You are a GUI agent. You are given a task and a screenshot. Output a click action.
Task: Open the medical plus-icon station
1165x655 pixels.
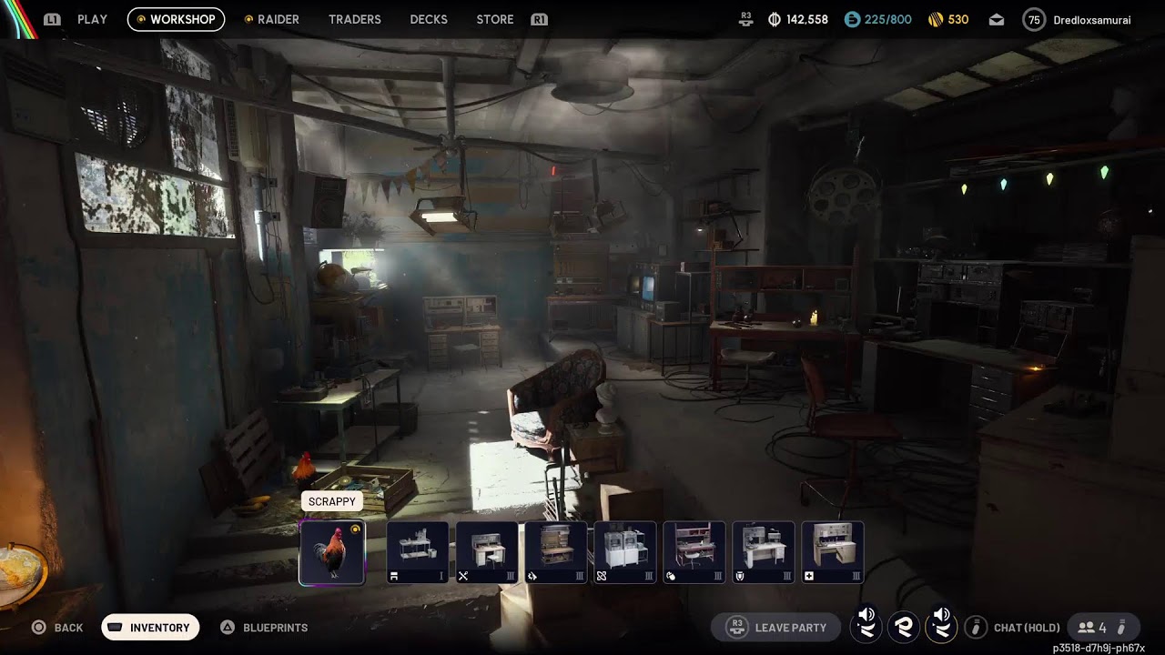coord(833,552)
